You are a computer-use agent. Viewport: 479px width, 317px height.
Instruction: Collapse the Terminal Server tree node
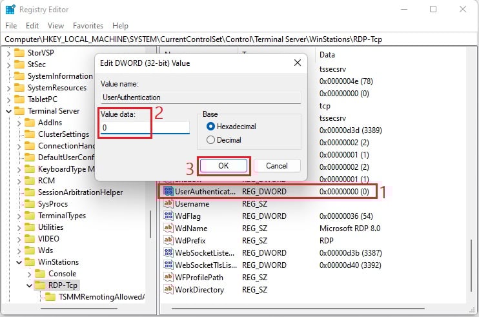tap(8, 111)
